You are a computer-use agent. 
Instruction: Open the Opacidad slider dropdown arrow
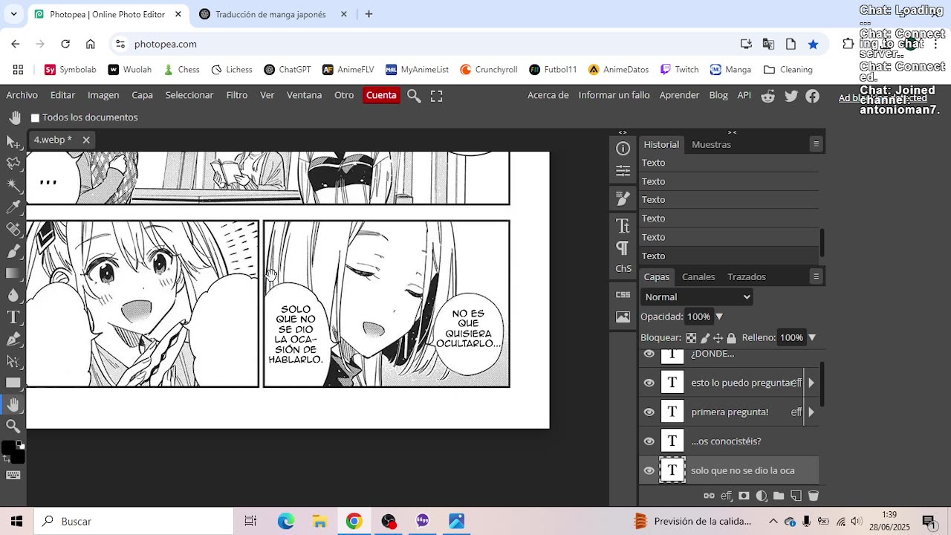point(718,317)
